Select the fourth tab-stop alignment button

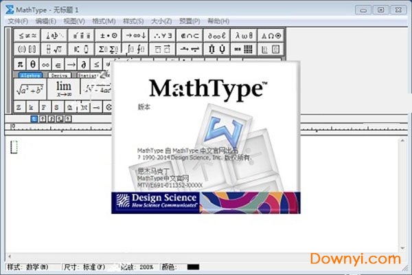pyautogui.click(x=60, y=119)
